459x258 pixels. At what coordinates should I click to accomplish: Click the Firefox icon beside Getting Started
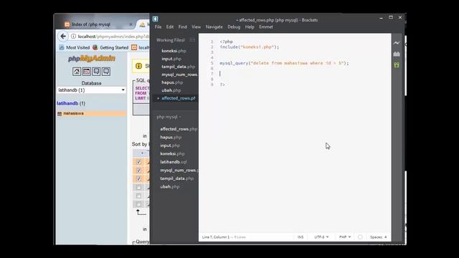tap(95, 47)
